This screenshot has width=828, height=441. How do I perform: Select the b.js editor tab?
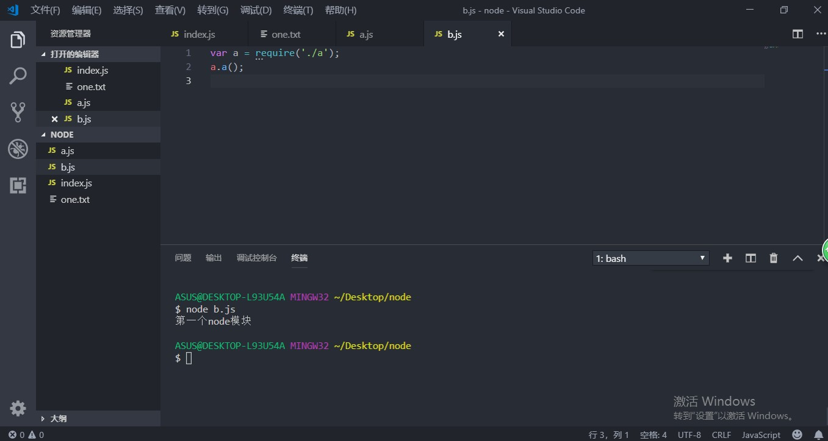coord(468,34)
